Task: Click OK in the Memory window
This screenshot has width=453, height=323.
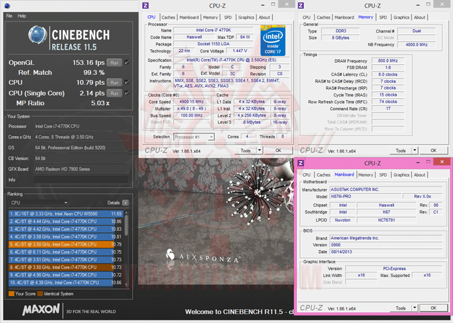Action: pos(433,150)
